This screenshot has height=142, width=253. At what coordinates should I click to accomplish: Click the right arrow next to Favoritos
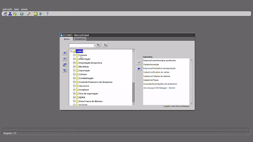coord(139,62)
